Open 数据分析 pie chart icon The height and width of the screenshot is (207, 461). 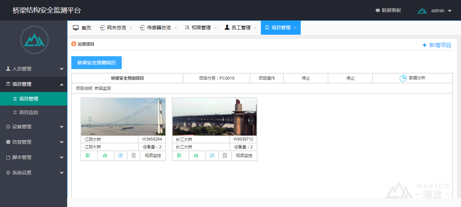click(x=403, y=78)
